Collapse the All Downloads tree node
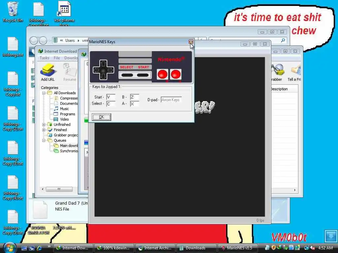This screenshot has width=338, height=253. pyautogui.click(x=44, y=93)
